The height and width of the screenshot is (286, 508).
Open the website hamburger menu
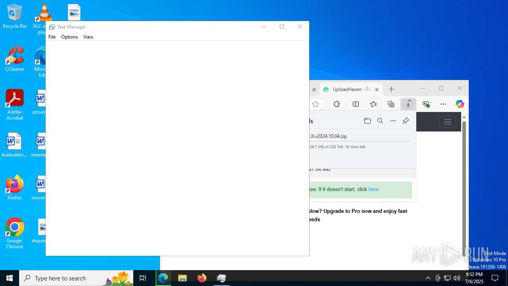pos(448,122)
